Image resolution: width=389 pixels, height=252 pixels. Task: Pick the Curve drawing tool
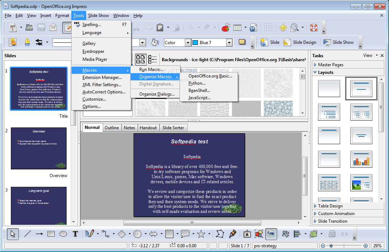pos(89,234)
